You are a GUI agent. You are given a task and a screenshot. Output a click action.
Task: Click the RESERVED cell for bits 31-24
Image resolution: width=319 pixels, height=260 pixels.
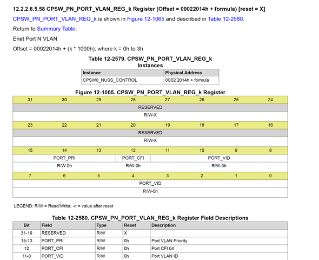(x=150, y=107)
